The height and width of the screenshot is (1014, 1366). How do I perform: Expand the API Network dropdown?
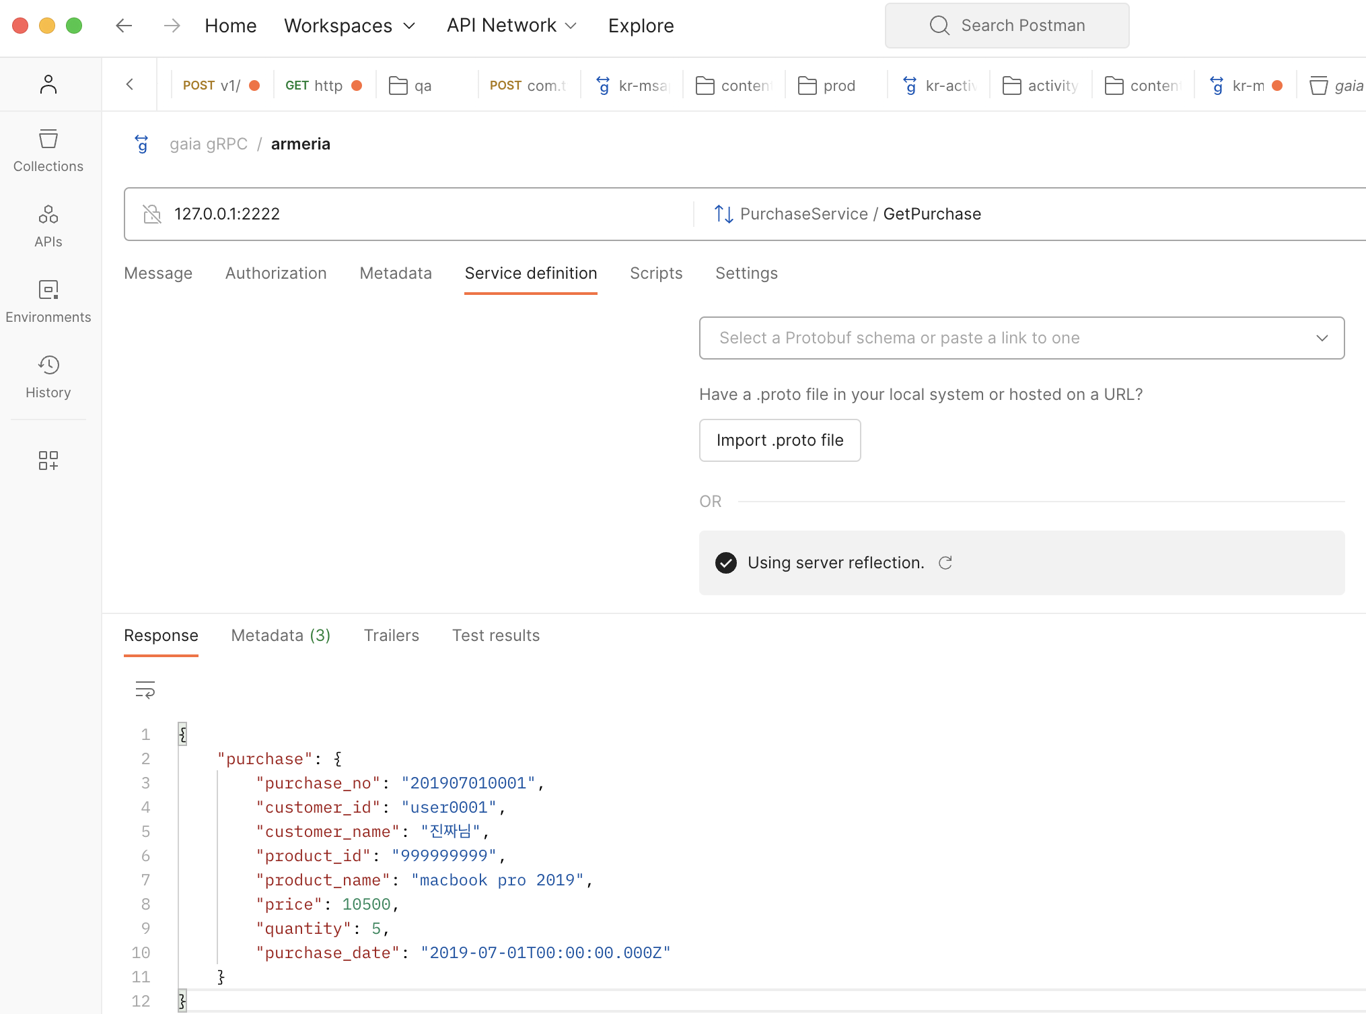tap(511, 26)
